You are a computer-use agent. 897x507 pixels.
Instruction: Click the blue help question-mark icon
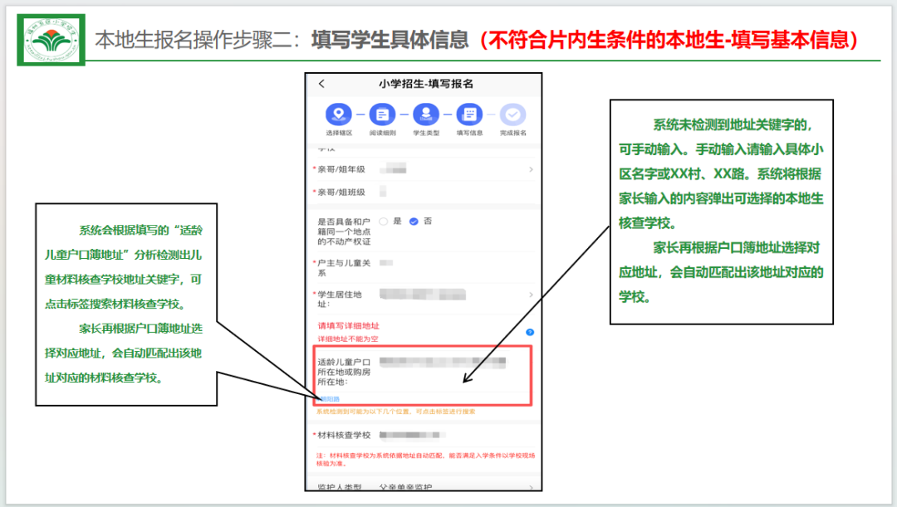[x=530, y=332]
